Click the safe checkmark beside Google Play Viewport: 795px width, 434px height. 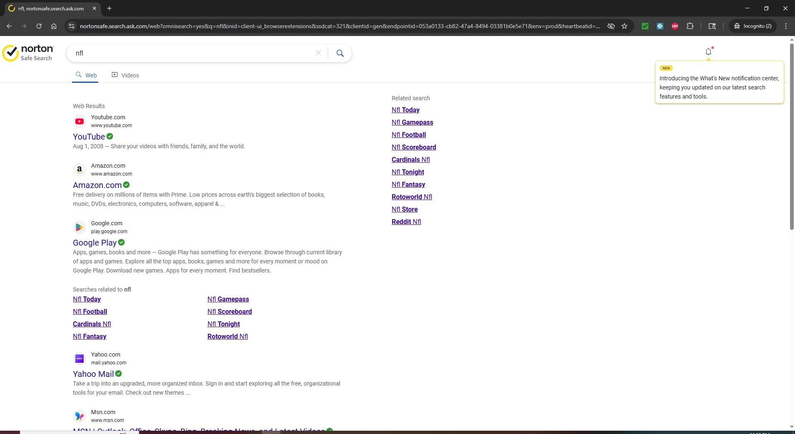click(x=121, y=242)
